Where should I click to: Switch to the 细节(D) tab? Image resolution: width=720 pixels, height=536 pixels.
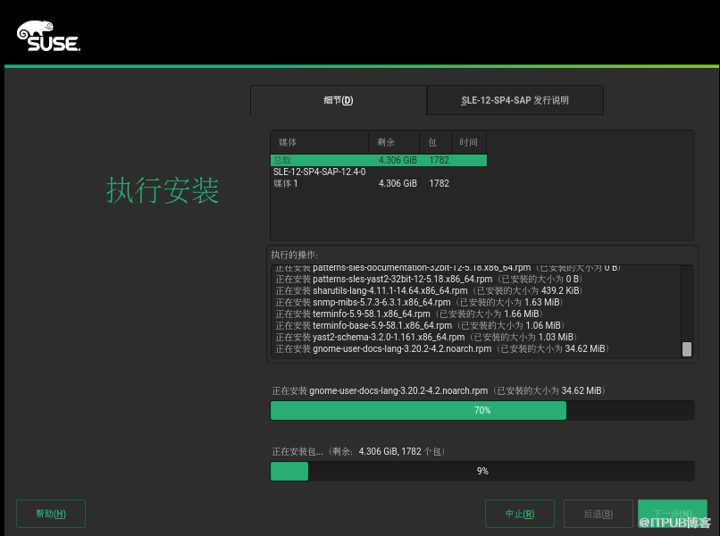pos(338,100)
